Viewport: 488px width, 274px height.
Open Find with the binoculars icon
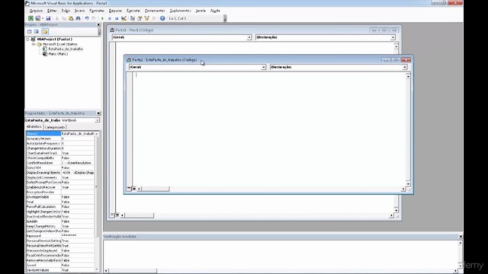click(x=78, y=18)
